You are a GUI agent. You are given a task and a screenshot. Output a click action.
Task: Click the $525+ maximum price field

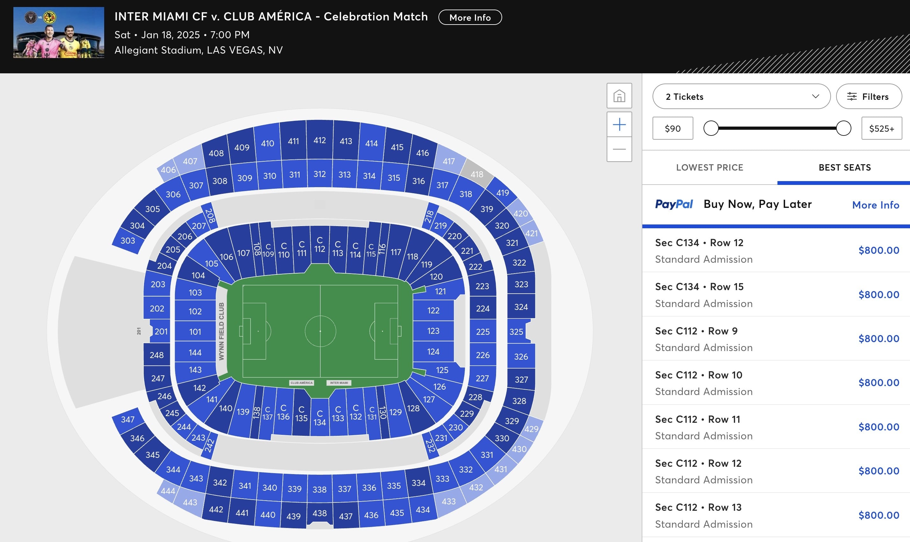tap(881, 128)
